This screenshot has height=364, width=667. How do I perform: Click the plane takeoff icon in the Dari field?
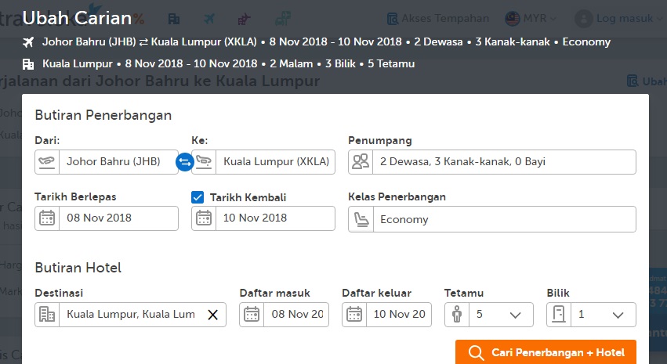click(x=48, y=162)
